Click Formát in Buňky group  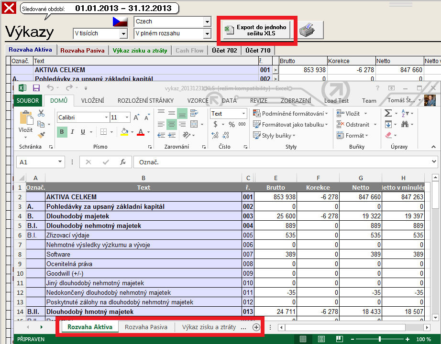[x=353, y=136]
